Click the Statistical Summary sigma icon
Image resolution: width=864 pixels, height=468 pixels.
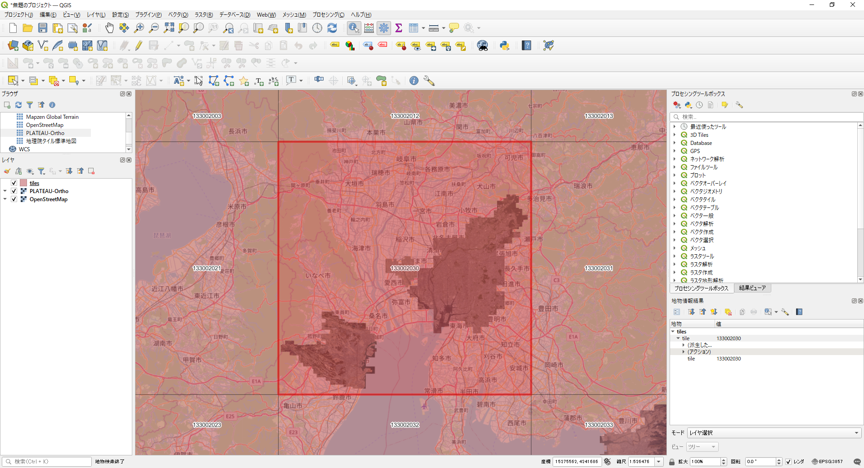[x=399, y=28]
